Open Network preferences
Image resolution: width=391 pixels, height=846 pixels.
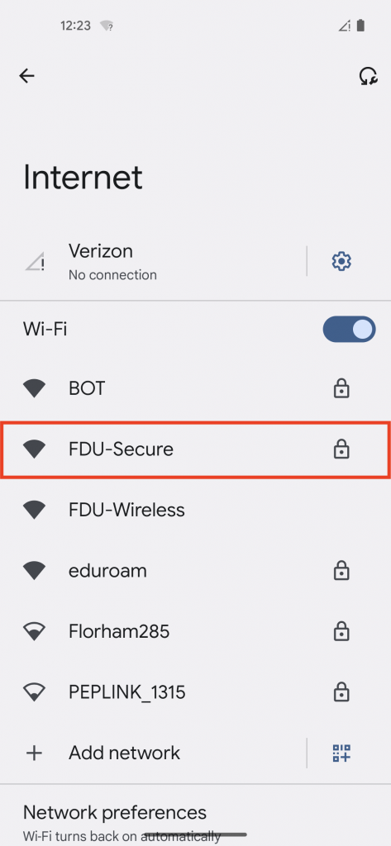click(195, 820)
